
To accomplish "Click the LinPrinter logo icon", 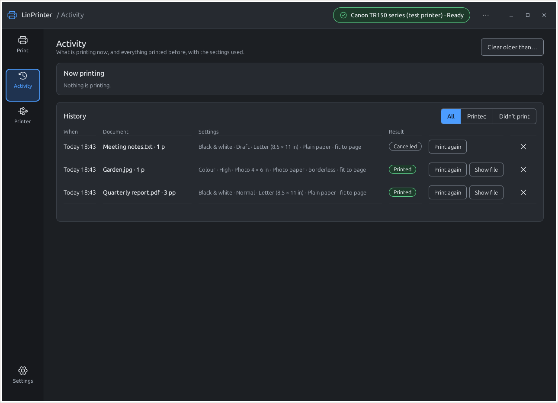I will pyautogui.click(x=12, y=15).
